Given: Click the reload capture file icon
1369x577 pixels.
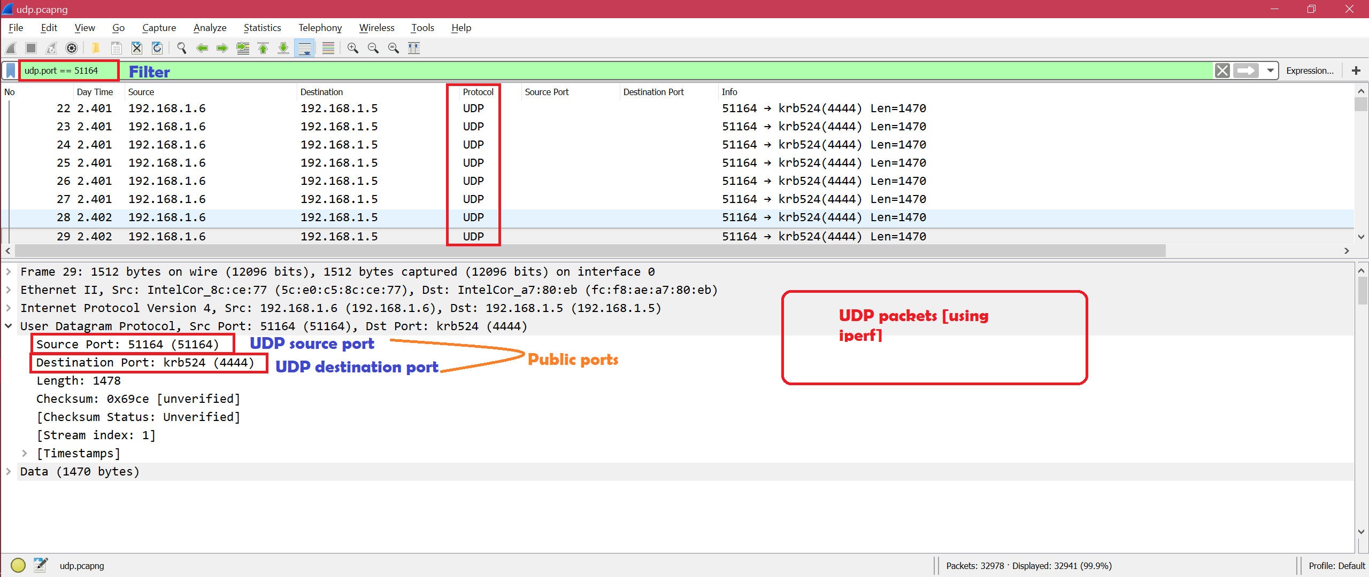Looking at the screenshot, I should (x=157, y=48).
